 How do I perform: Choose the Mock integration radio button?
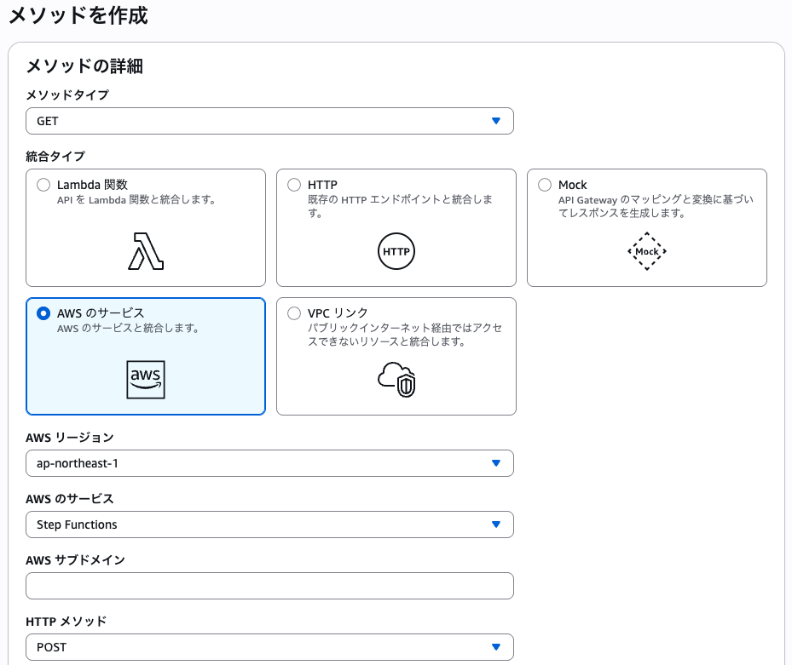[x=545, y=185]
